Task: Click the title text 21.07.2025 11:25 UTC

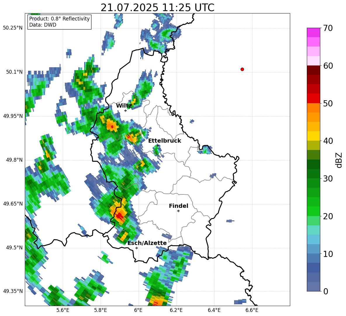Action: tap(158, 8)
